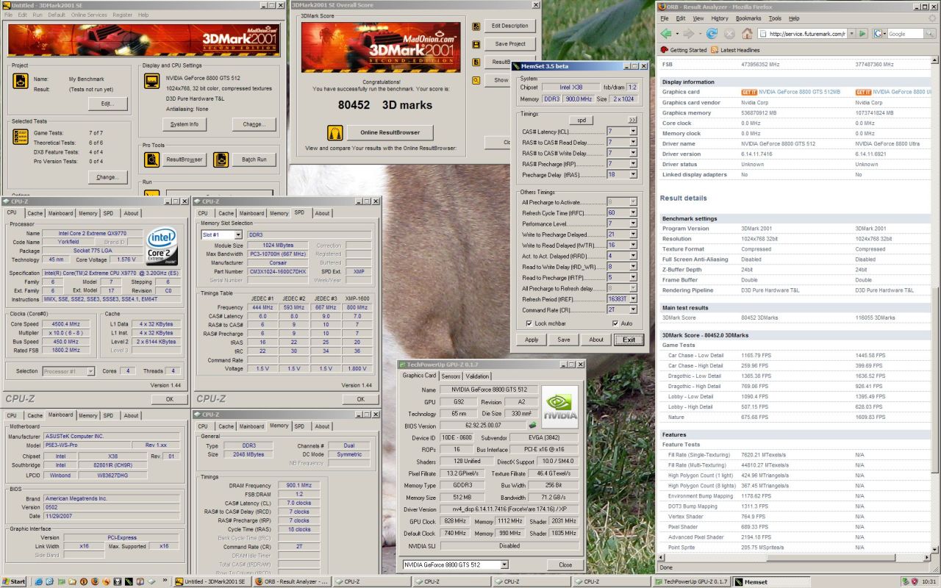Viewport: 941px width, 588px height.
Task: Expand MemSet with >>> button
Action: point(632,120)
